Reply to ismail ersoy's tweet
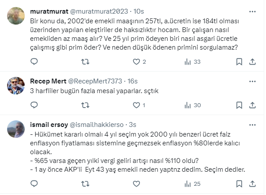This screenshot has width=266, height=195. tap(34, 184)
